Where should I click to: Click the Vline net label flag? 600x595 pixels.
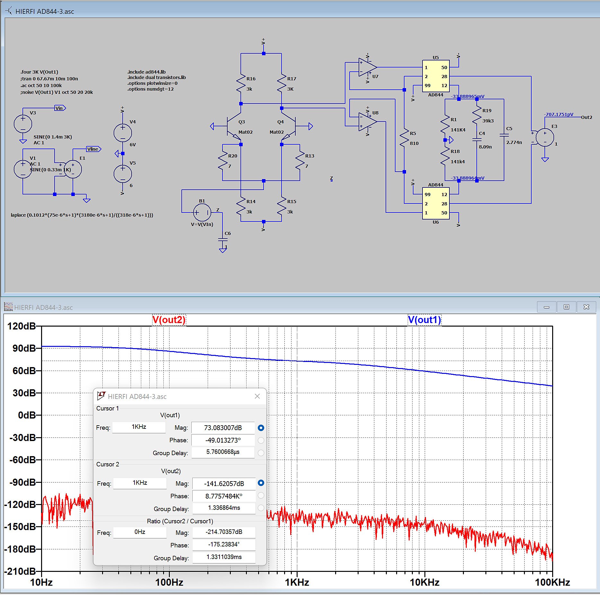[x=94, y=149]
